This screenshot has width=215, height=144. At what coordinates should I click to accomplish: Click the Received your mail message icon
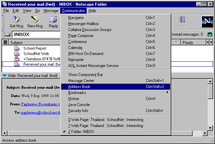tap(17, 64)
